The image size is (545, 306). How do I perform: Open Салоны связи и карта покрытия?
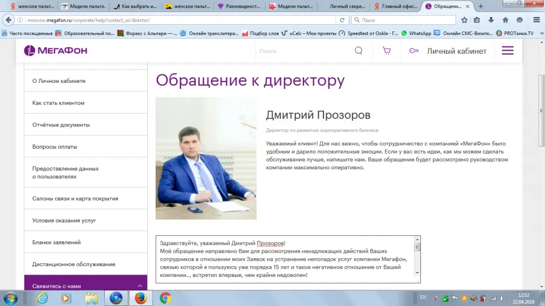(x=85, y=198)
